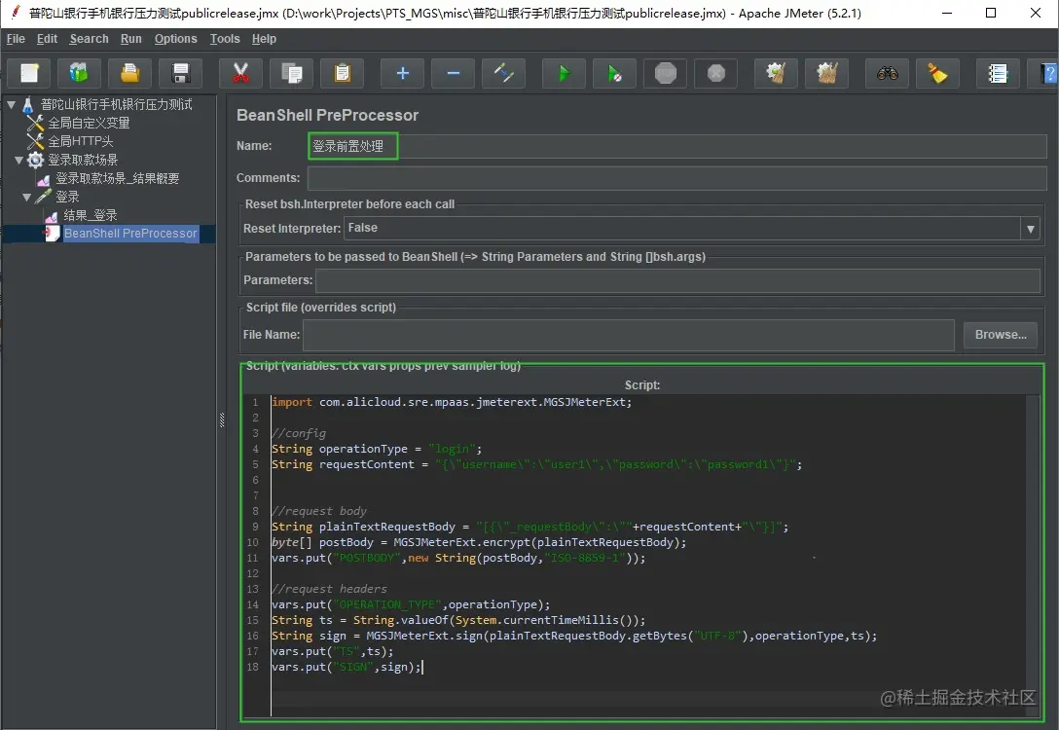
Task: Click the Save floppy disk icon
Action: pyautogui.click(x=180, y=73)
